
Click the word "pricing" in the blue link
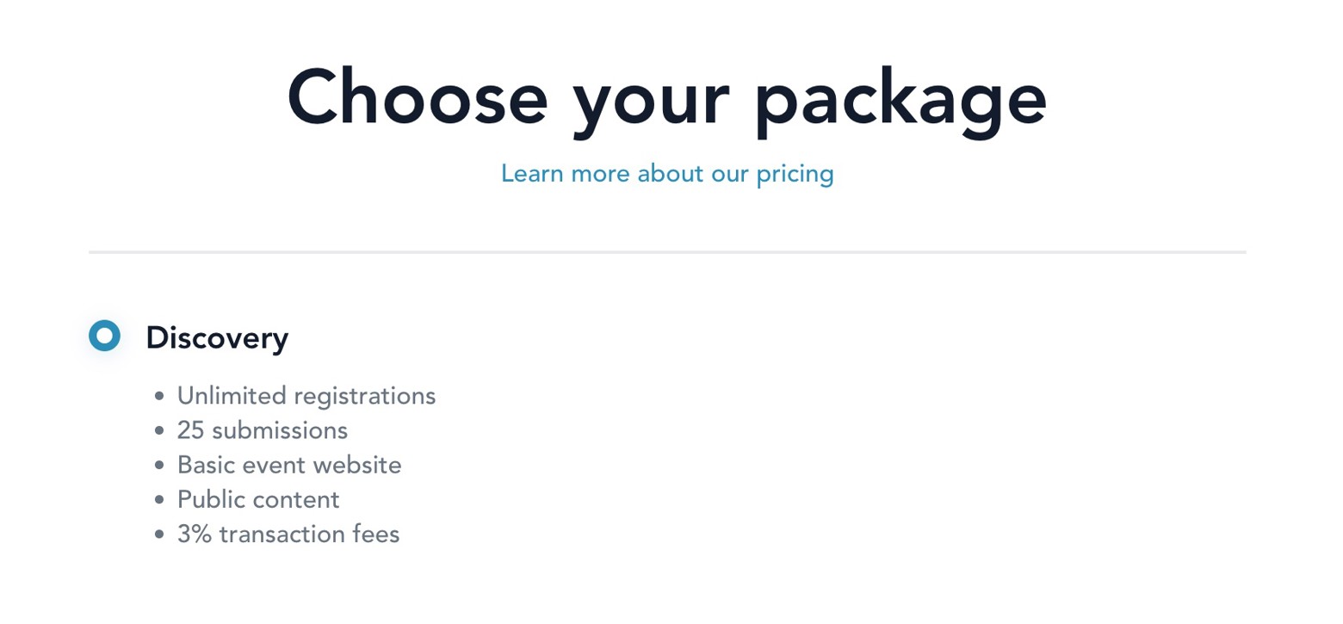[x=795, y=175]
